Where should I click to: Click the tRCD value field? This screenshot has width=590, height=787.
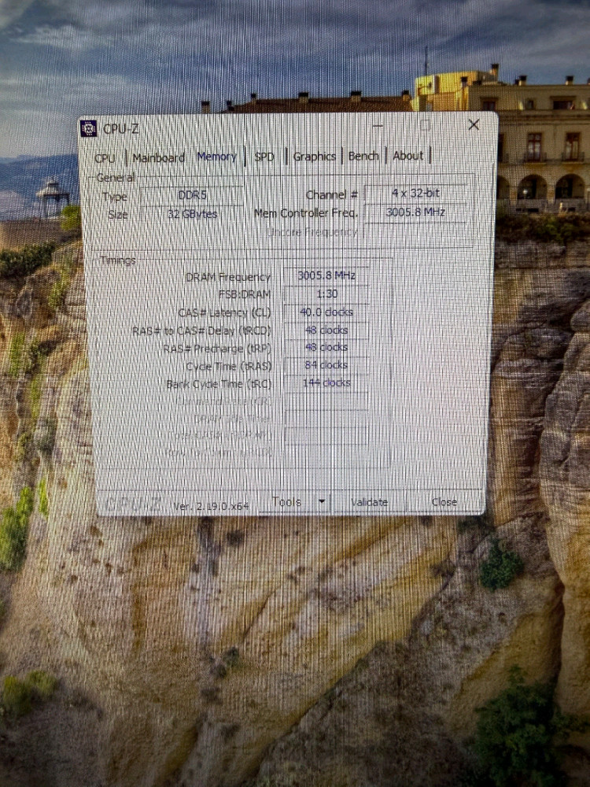(x=326, y=330)
